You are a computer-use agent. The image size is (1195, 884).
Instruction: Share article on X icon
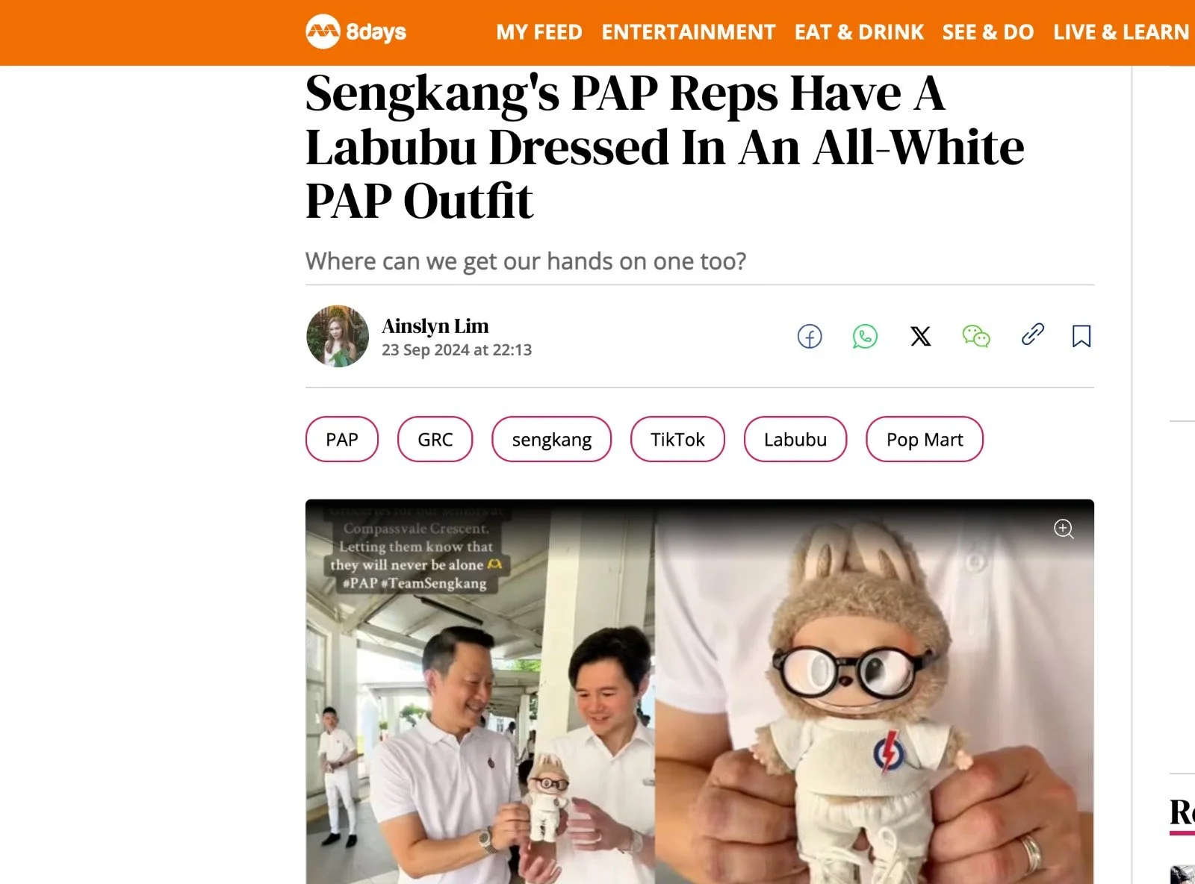click(x=920, y=337)
